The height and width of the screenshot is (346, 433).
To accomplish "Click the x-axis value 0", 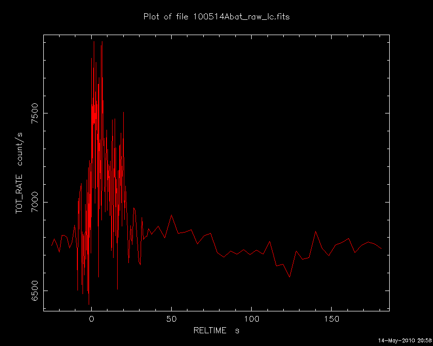I will coord(91,319).
